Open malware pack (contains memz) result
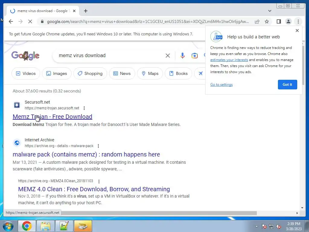 tap(86, 154)
